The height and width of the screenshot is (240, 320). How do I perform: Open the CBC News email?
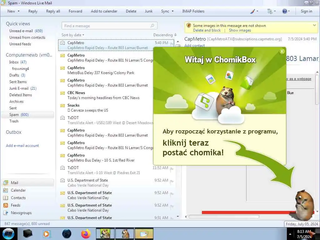point(106,95)
